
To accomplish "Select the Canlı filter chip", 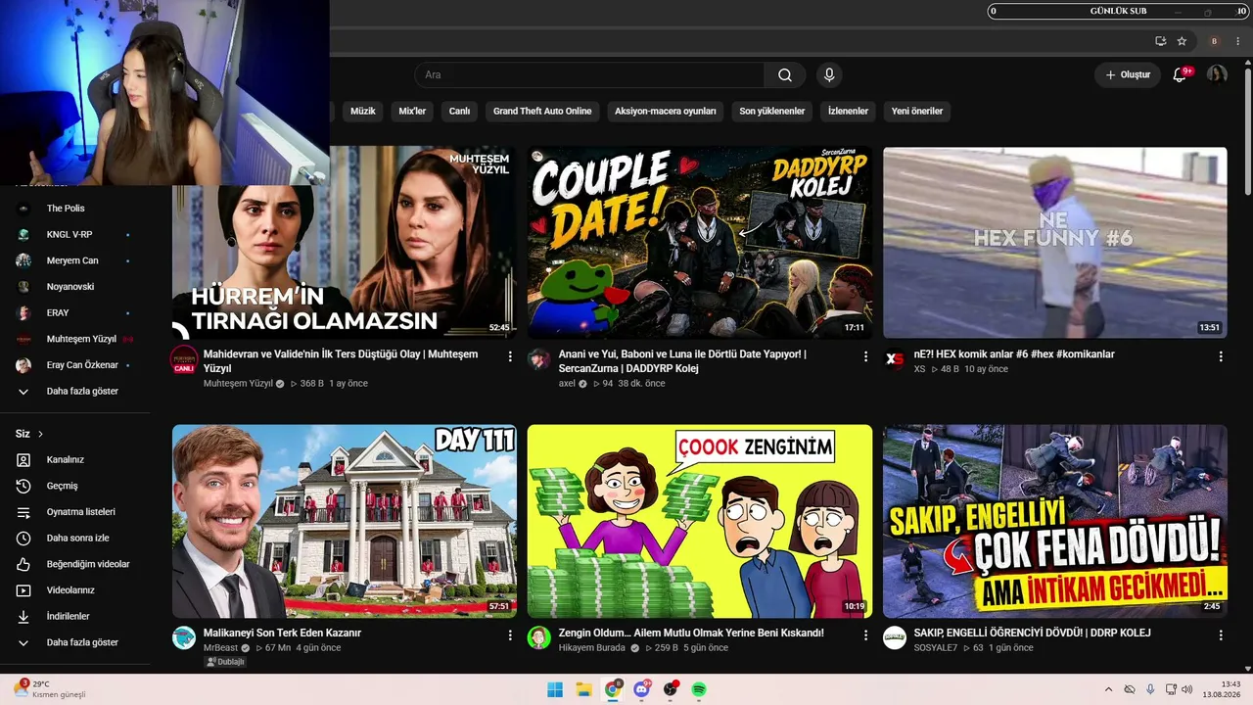I will click(x=459, y=112).
